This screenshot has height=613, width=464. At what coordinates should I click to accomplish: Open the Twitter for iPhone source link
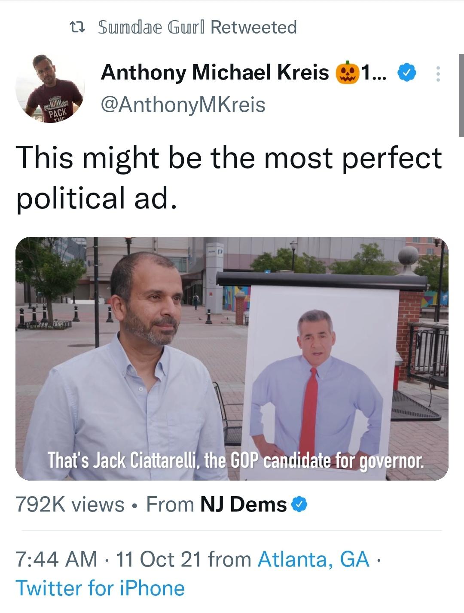99,588
